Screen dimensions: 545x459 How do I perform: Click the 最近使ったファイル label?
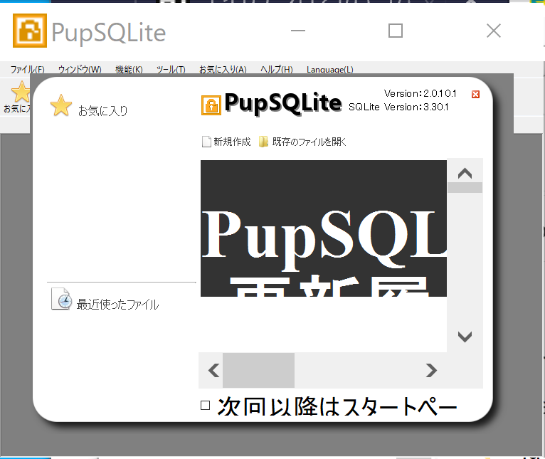(117, 305)
